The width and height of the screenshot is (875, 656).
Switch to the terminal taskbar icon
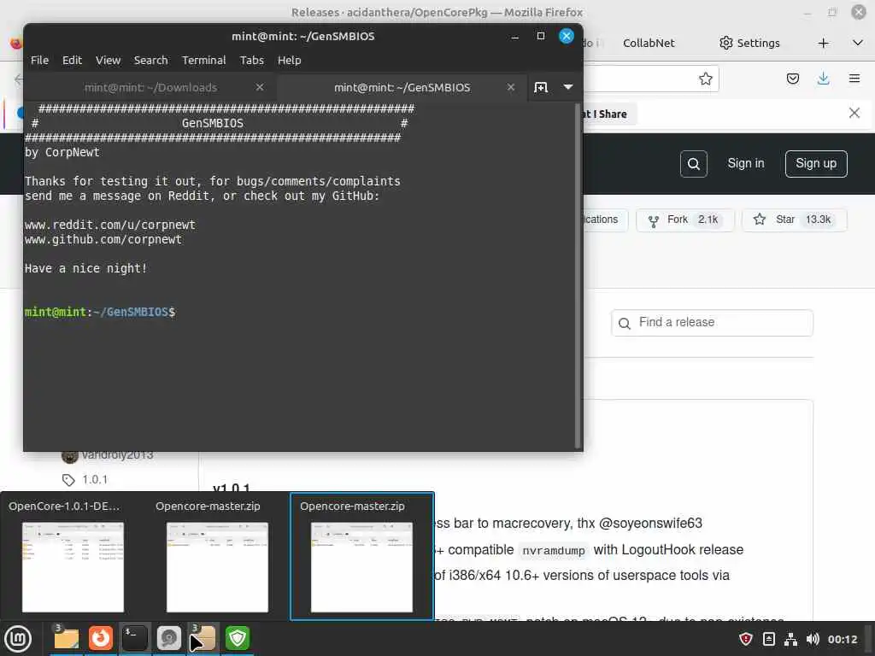click(x=135, y=639)
